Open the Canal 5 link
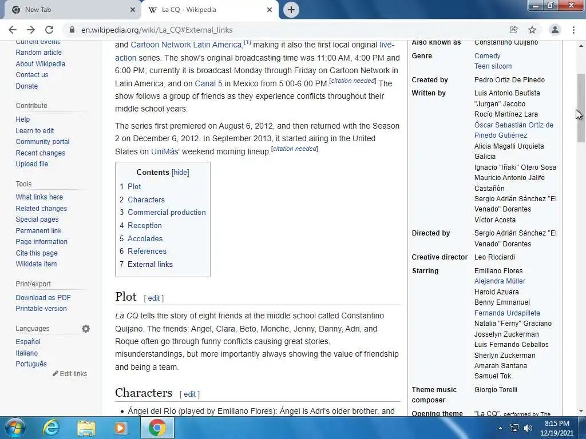The height and width of the screenshot is (439, 586). coord(208,83)
